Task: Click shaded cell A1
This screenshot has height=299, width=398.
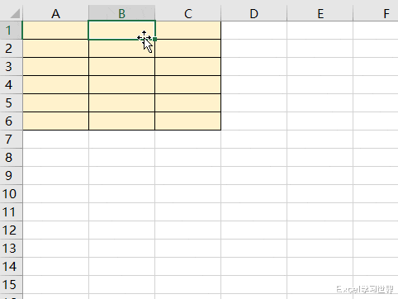Action: [x=55, y=31]
